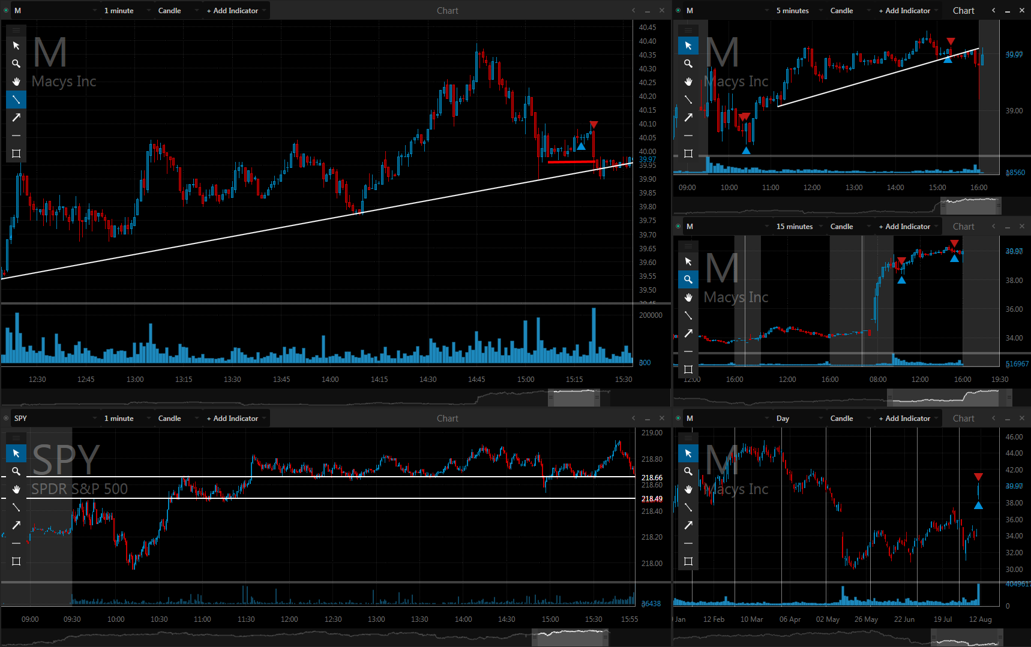Select rectangle tool in M 1 minute chart

tap(16, 154)
